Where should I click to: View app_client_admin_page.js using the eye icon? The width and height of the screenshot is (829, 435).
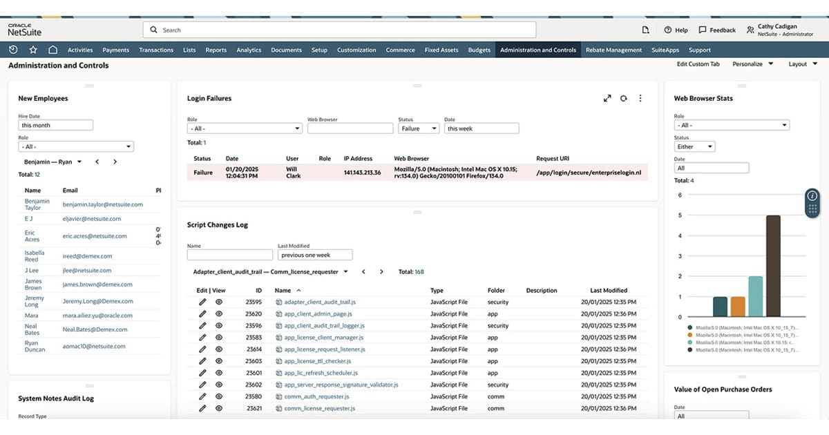click(x=219, y=313)
